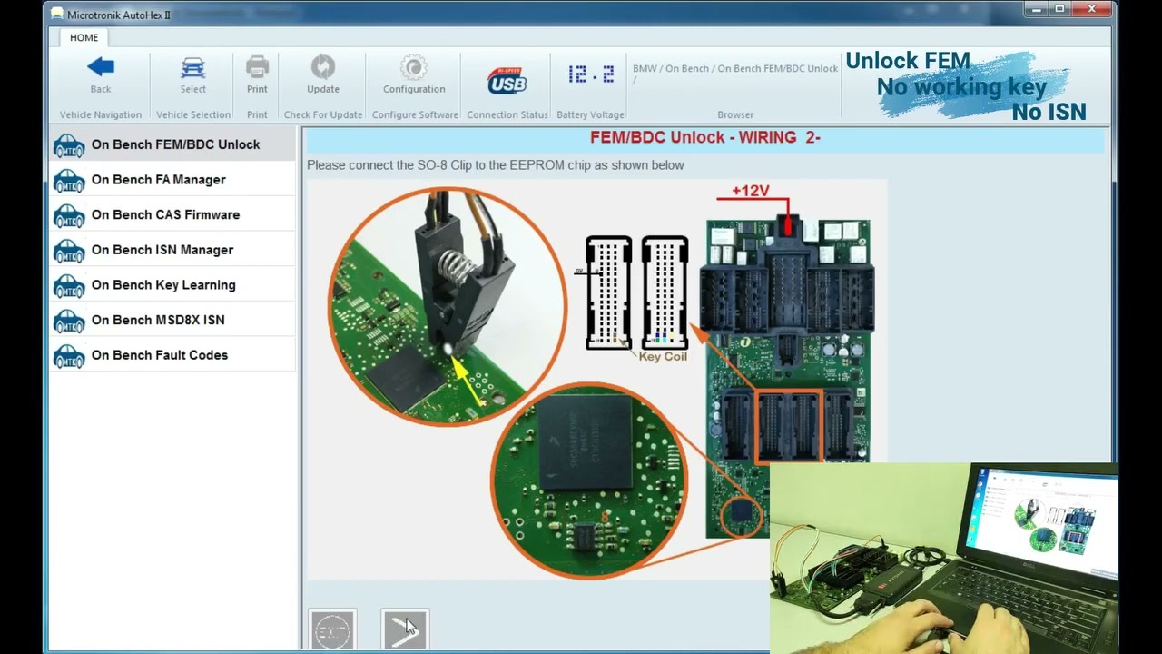
Task: Click the 'Vehicle Selection' group label
Action: [x=192, y=114]
